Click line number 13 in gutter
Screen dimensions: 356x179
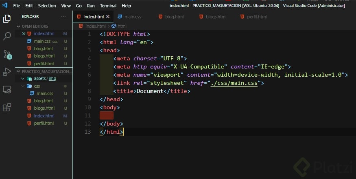point(87,132)
